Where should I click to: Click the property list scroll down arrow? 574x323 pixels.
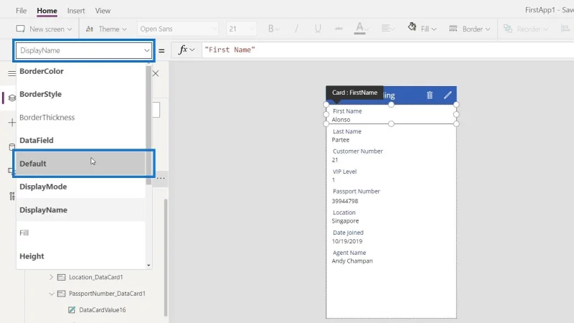pos(149,265)
